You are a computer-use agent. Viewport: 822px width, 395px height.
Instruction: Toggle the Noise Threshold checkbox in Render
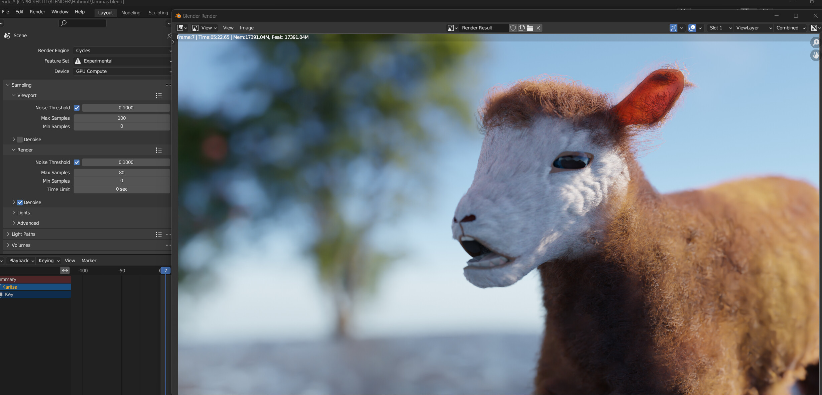point(77,162)
